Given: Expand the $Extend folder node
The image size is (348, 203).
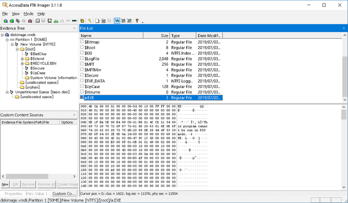Looking at the screenshot, I should tap(22, 59).
